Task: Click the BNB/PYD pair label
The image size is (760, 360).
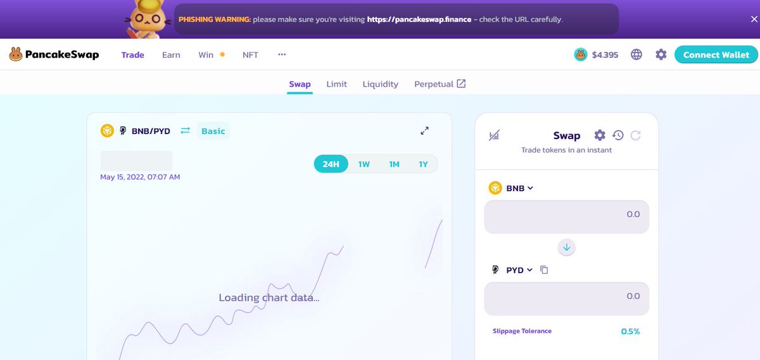Action: pyautogui.click(x=151, y=131)
